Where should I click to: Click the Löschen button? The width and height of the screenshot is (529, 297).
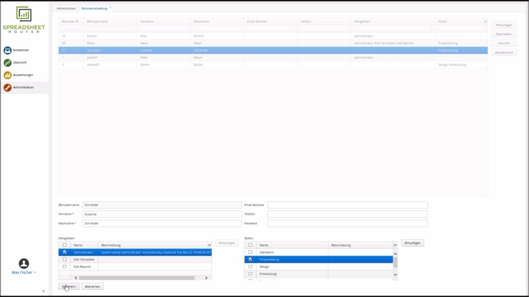pos(504,43)
